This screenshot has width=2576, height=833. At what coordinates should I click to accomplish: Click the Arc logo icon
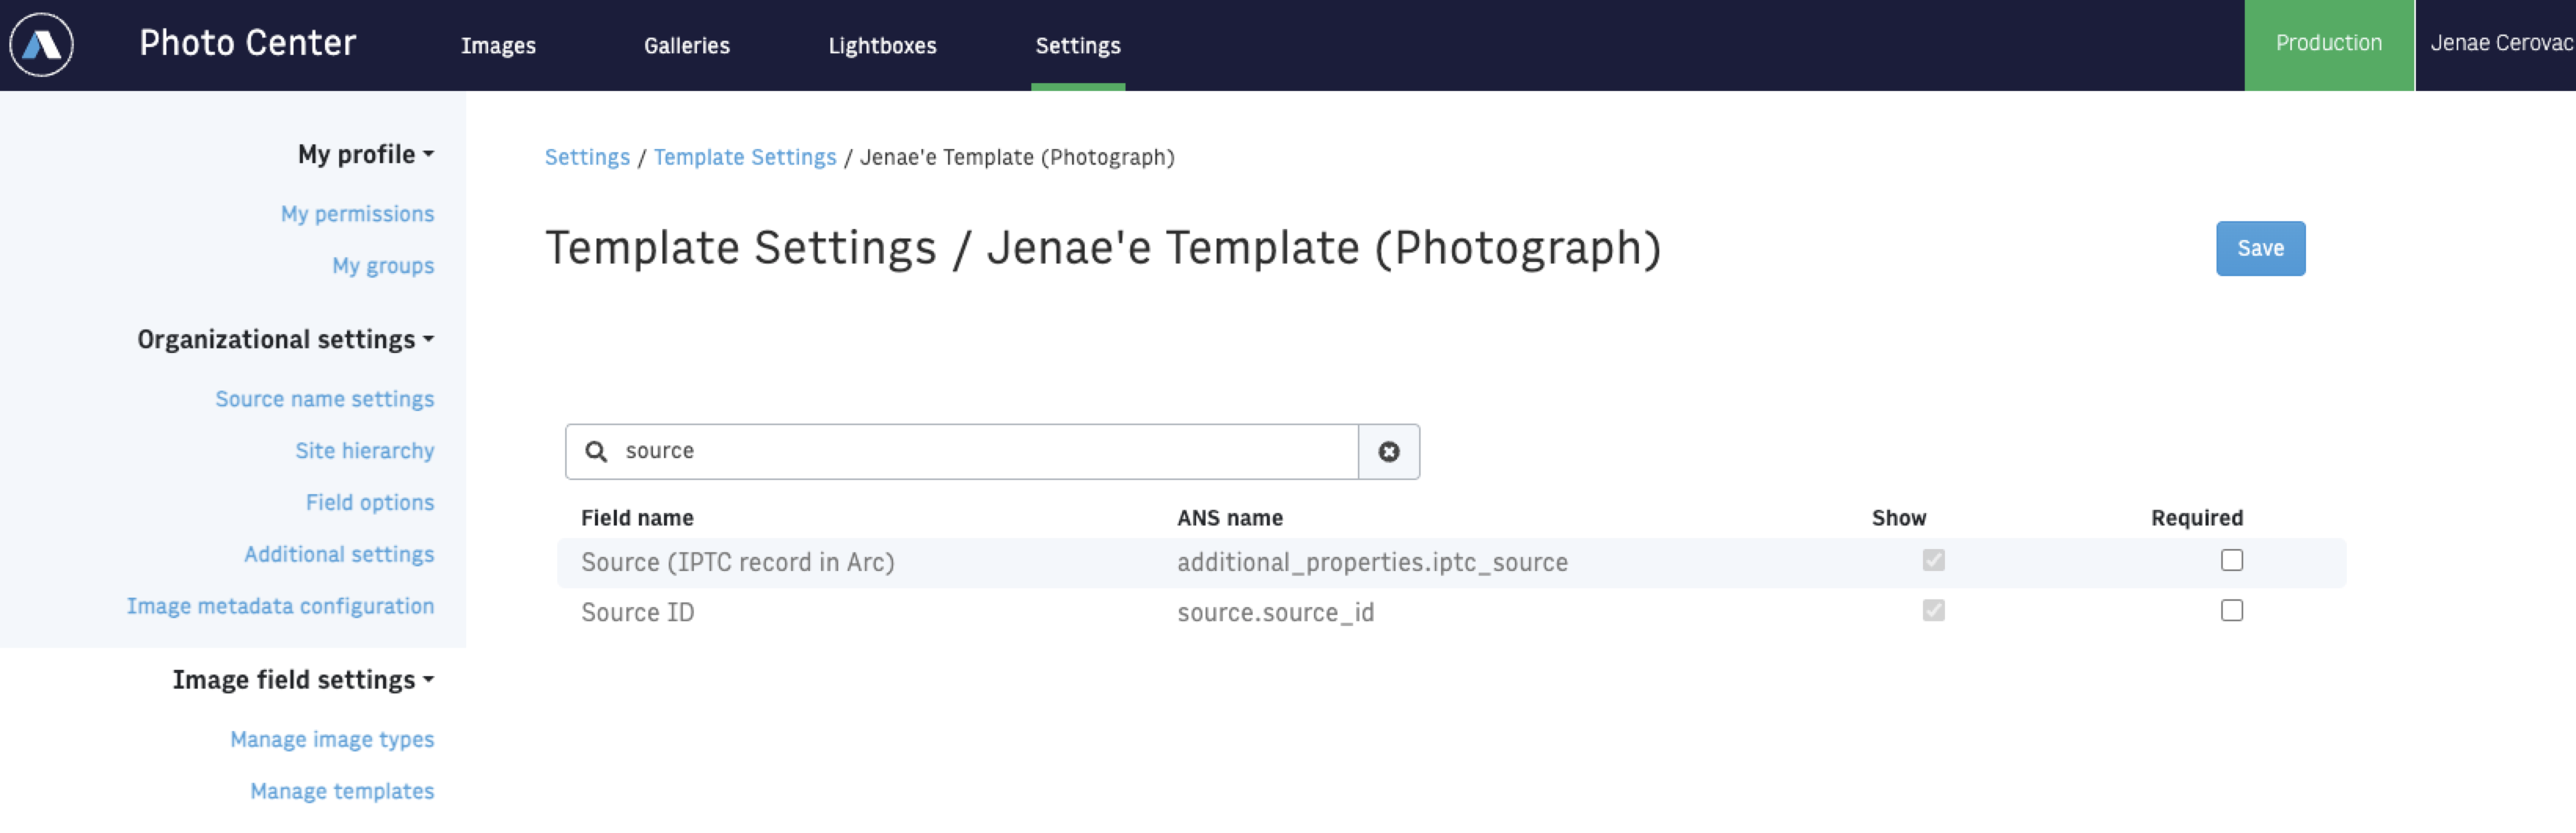point(41,44)
